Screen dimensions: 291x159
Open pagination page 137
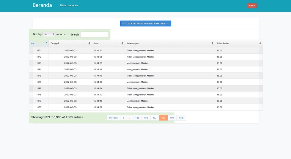point(155,118)
